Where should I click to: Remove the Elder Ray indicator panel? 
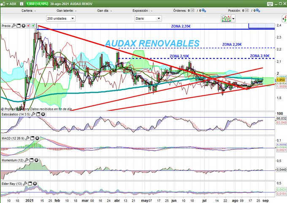point(35,184)
